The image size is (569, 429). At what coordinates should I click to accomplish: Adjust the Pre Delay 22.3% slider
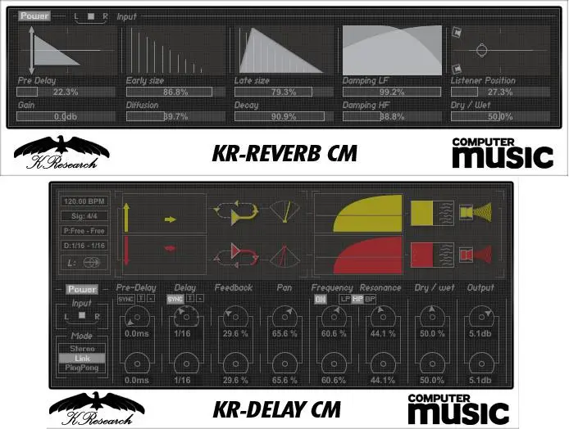click(66, 92)
